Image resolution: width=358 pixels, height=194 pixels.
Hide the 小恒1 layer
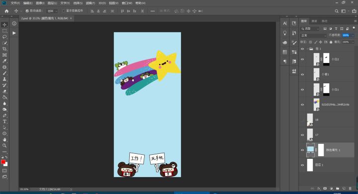(x=302, y=74)
